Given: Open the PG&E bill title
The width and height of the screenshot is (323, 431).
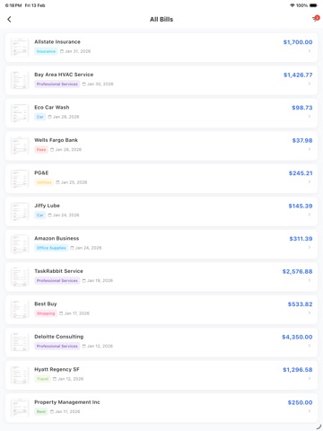Looking at the screenshot, I should coord(41,173).
